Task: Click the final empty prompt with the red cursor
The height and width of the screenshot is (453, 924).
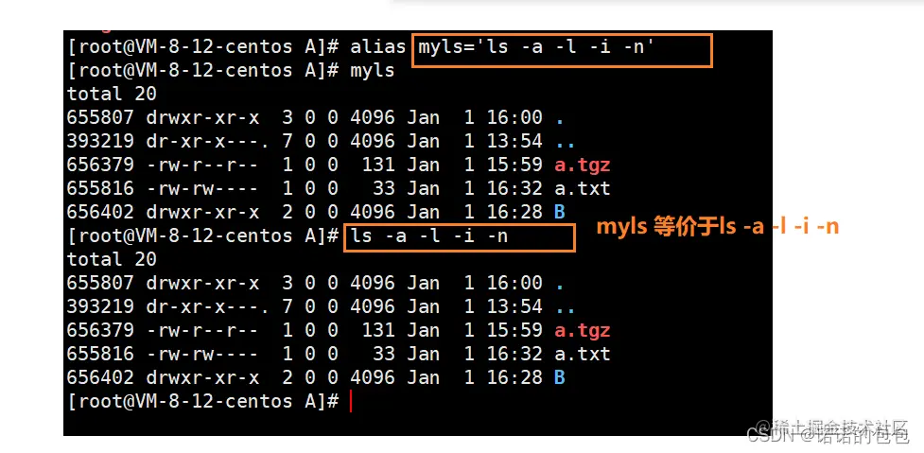Action: [209, 401]
